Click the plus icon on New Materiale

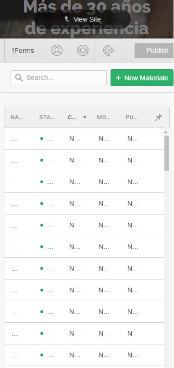point(118,78)
